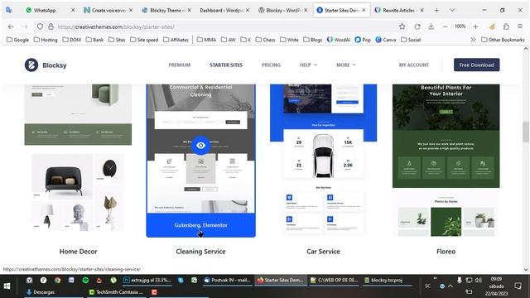Zoom in with the plus icon
The image size is (530, 298).
coord(475,26)
